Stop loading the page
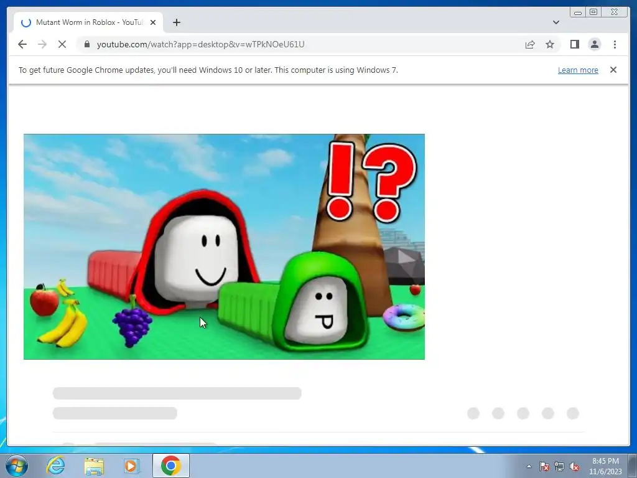The height and width of the screenshot is (478, 637). click(62, 44)
